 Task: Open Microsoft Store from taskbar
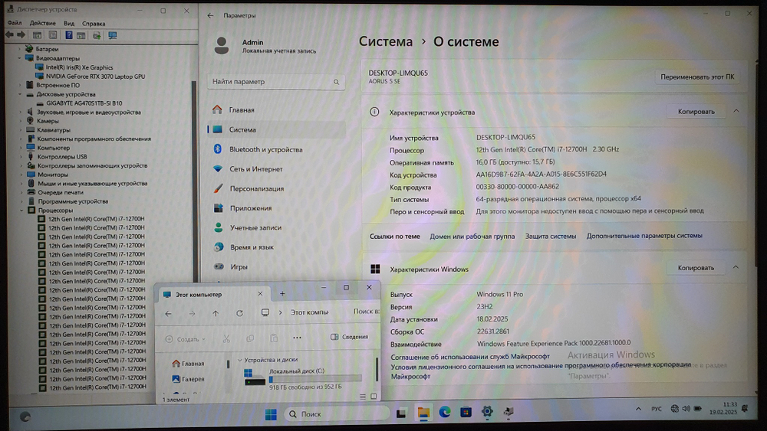466,413
